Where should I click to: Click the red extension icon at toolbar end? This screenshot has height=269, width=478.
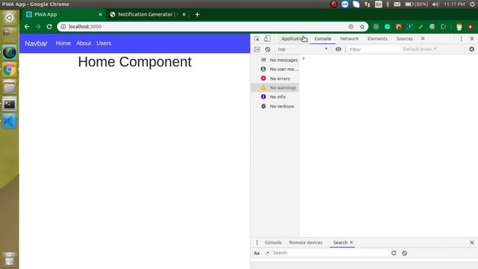click(471, 27)
